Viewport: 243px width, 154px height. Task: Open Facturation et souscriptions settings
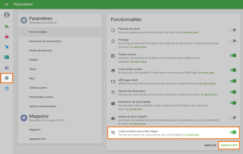click(45, 41)
